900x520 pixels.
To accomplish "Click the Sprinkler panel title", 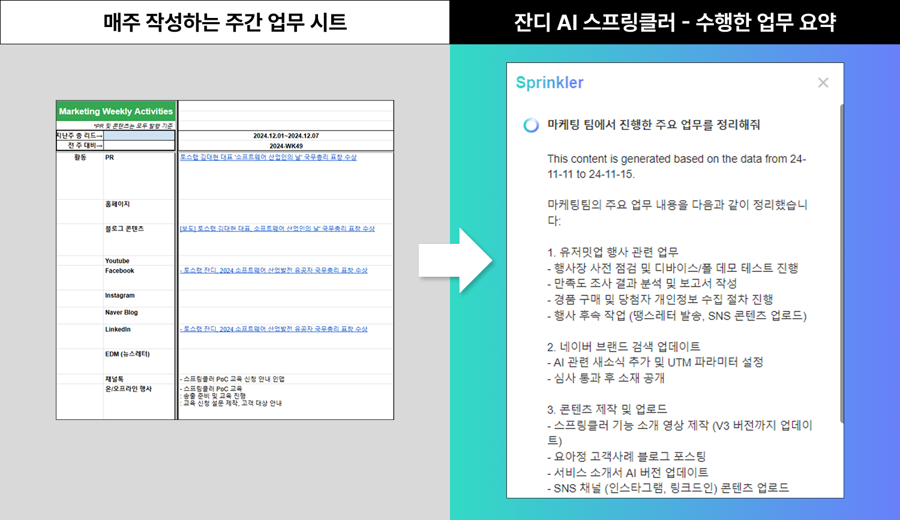I will (x=549, y=83).
